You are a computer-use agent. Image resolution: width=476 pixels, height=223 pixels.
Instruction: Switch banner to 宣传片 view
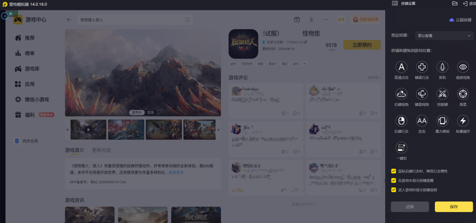(136, 113)
